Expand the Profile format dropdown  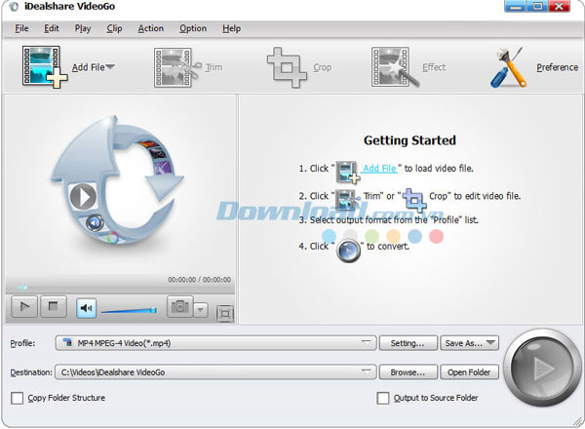[367, 343]
